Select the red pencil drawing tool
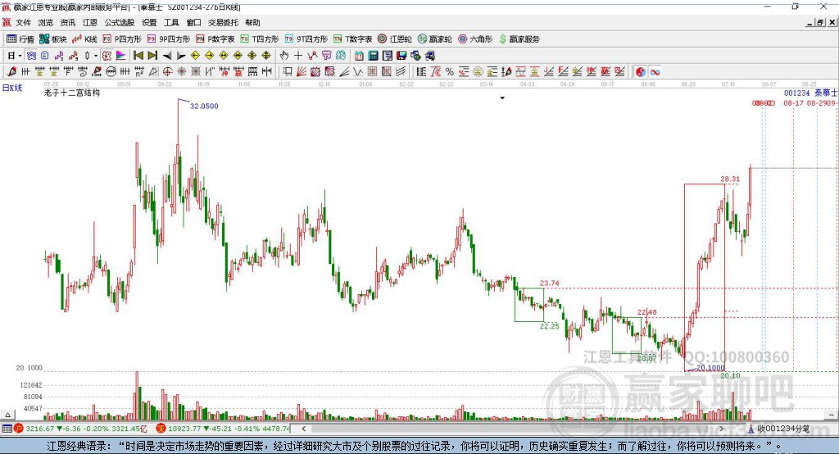The height and width of the screenshot is (454, 839). pos(11,72)
